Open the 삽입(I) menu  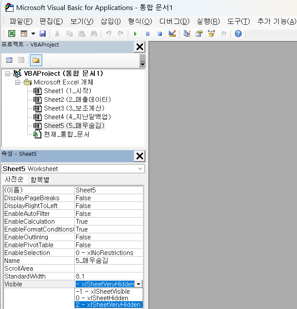[111, 21]
